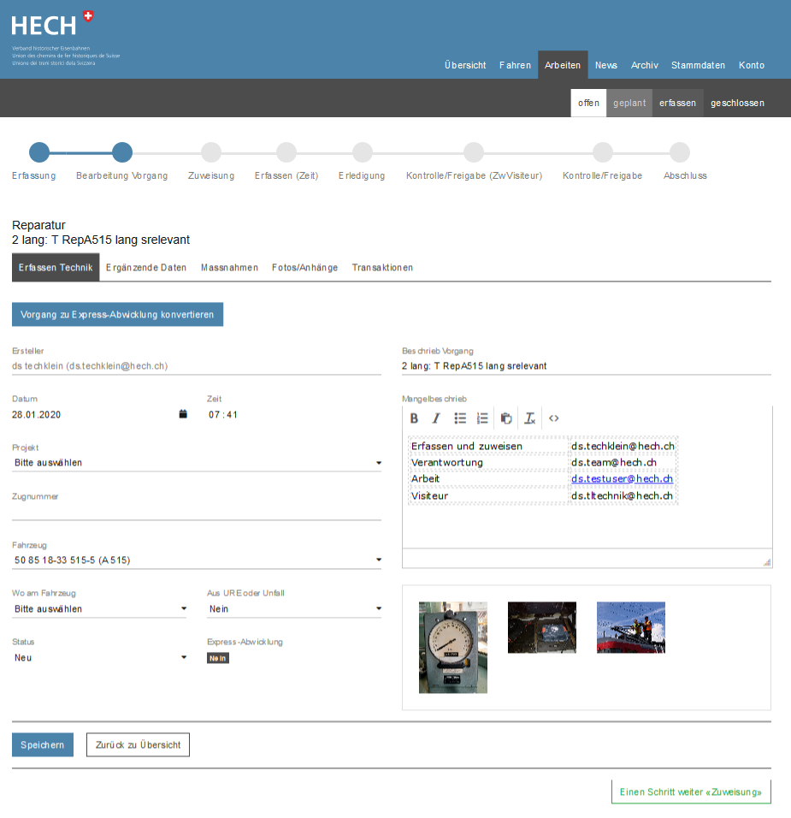
Task: Toggle bold formatting in Mangelbeschrieb editor
Action: pos(414,418)
